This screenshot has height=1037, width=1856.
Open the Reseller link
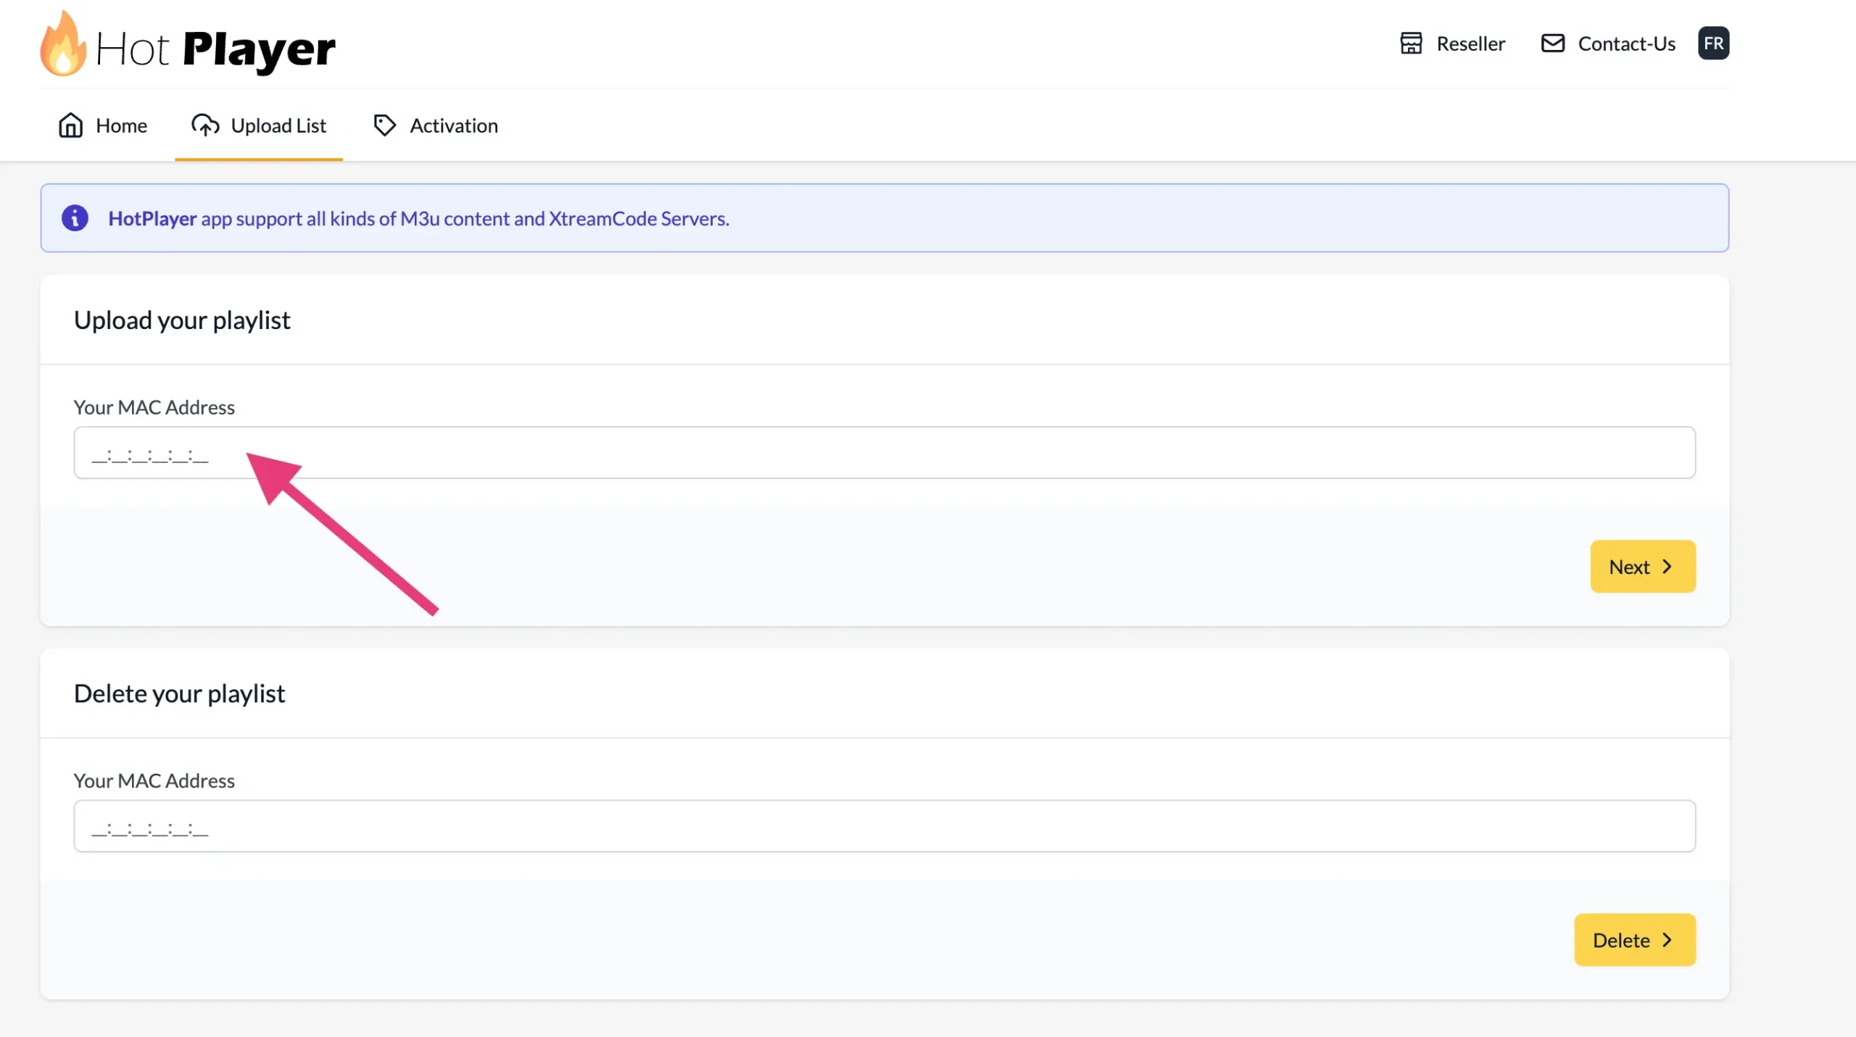point(1470,43)
